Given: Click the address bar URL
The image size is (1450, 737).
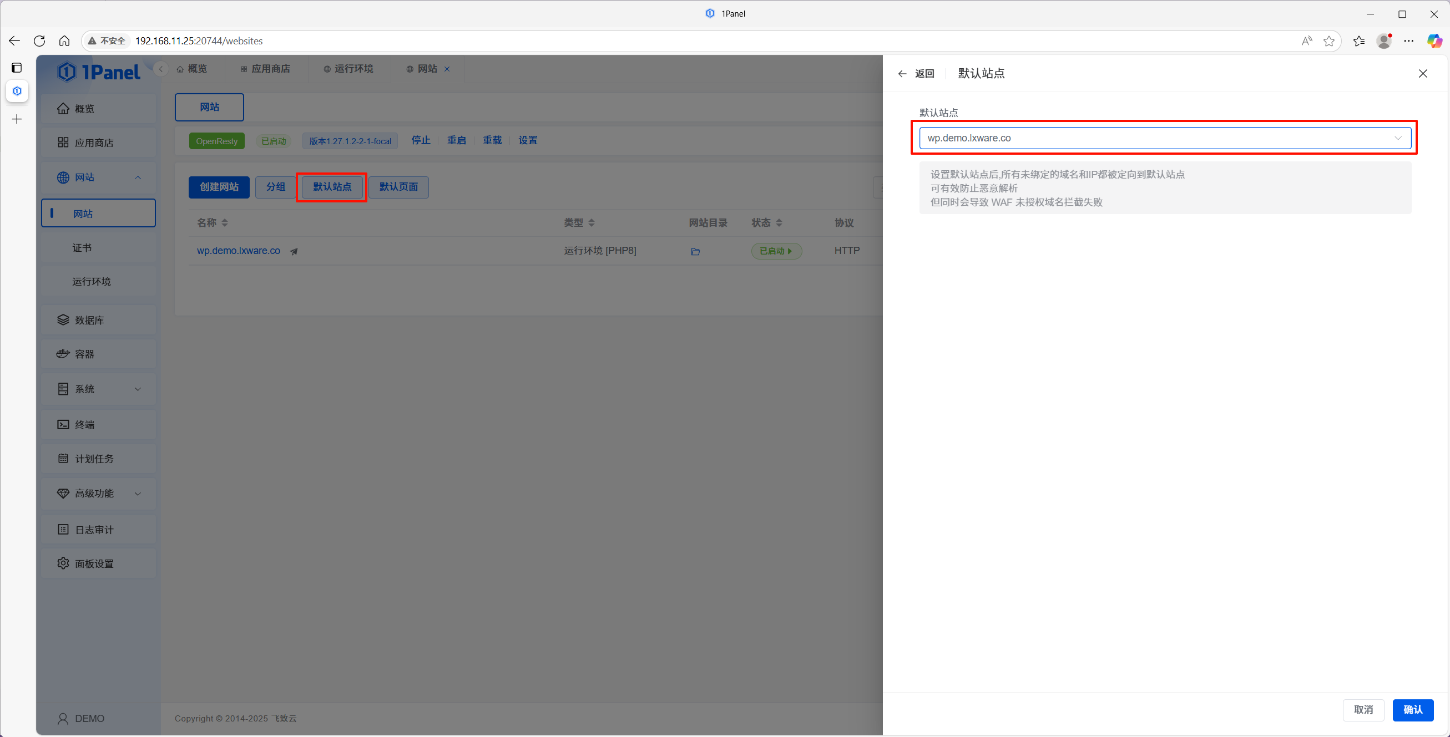Looking at the screenshot, I should tap(199, 41).
